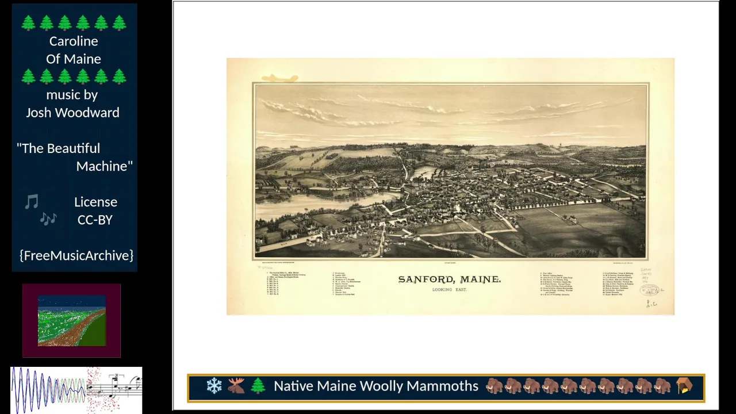Click the 'CC-BY' license text
Viewport: 736px width, 414px height.
[x=95, y=220]
